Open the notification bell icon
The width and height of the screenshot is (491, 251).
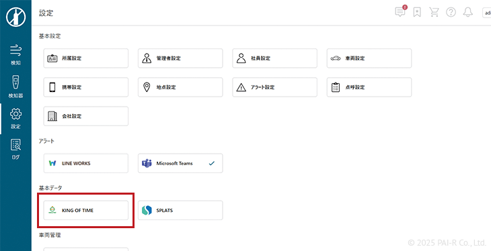click(x=468, y=13)
